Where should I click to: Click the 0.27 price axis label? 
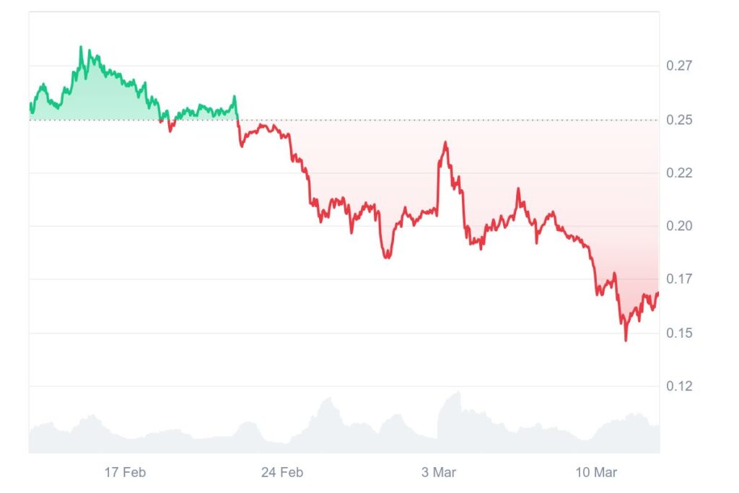(679, 66)
